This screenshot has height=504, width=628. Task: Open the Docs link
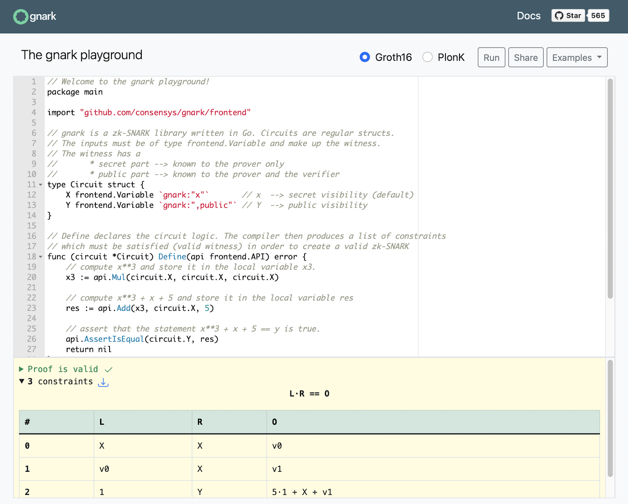[x=528, y=16]
